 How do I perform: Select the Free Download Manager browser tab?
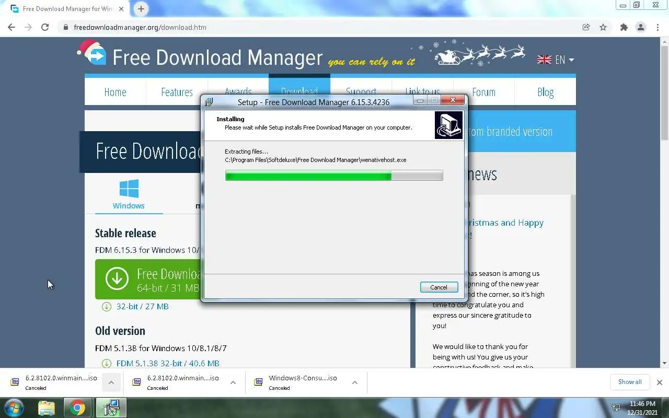[67, 9]
